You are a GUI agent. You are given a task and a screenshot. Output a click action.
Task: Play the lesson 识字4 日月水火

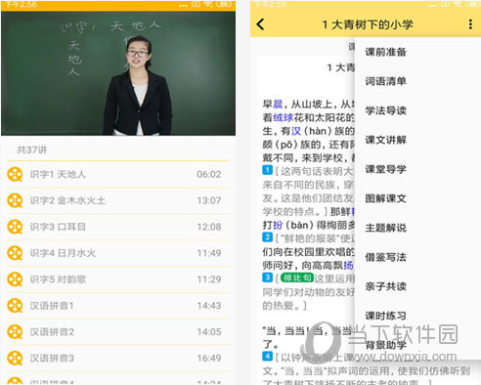point(118,253)
